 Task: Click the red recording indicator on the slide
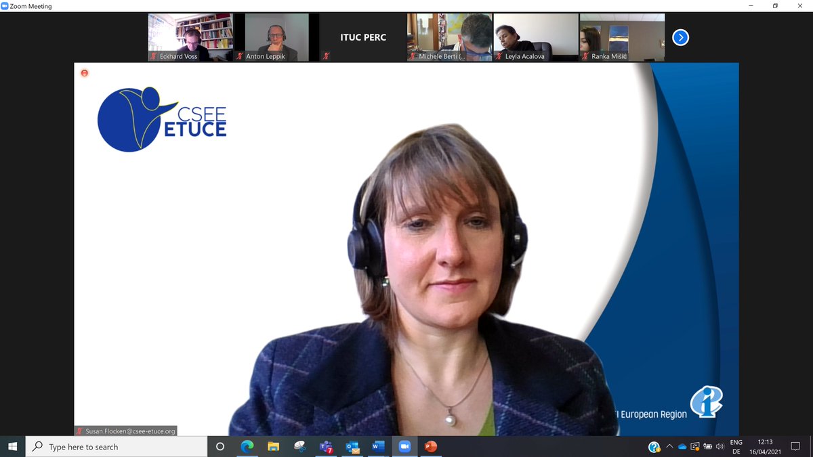[84, 73]
